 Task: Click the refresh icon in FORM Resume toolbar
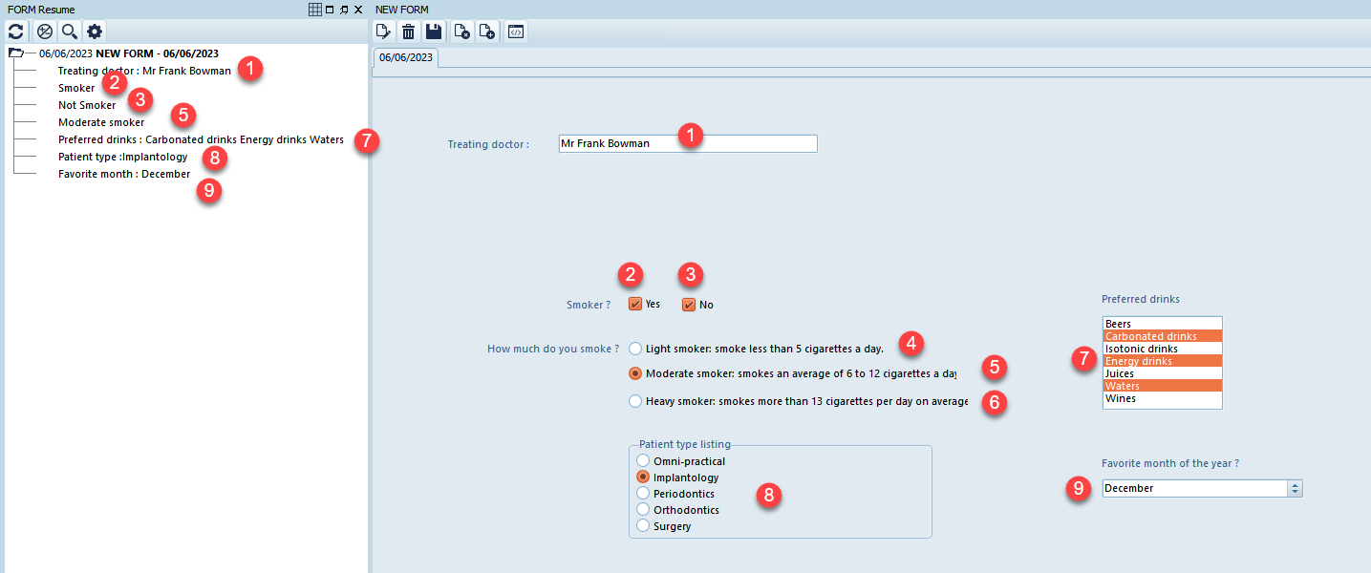tap(15, 32)
